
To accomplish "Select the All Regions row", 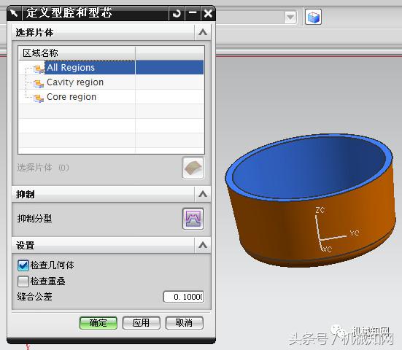I will [111, 67].
